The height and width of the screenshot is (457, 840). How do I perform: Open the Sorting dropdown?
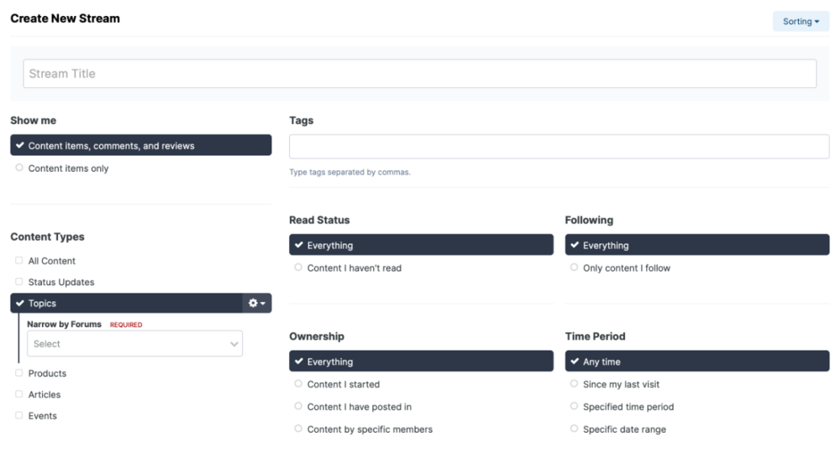[x=801, y=22]
